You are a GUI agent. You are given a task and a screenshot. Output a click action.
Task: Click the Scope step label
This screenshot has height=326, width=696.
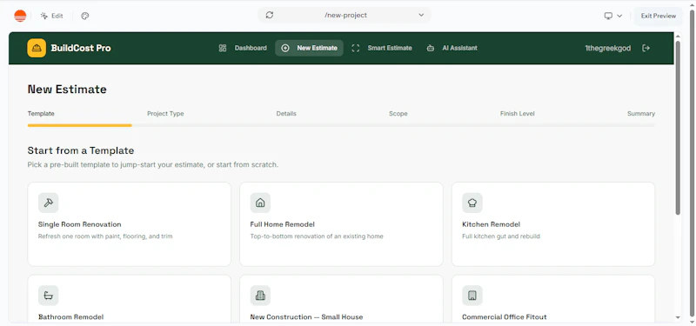point(398,114)
